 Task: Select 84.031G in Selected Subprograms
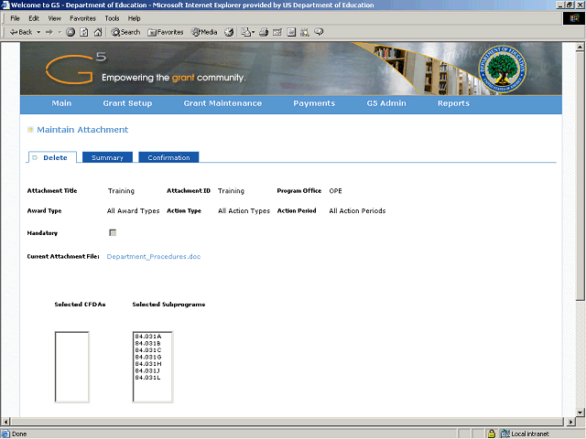point(148,357)
